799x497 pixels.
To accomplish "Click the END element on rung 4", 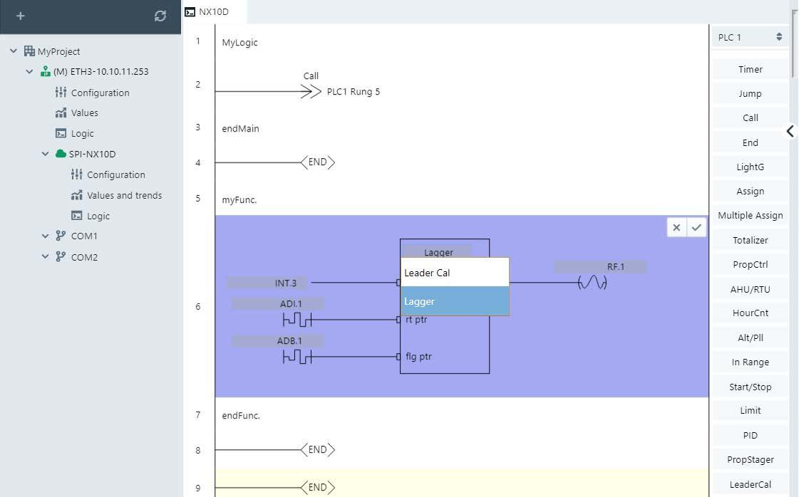I will tap(317, 162).
